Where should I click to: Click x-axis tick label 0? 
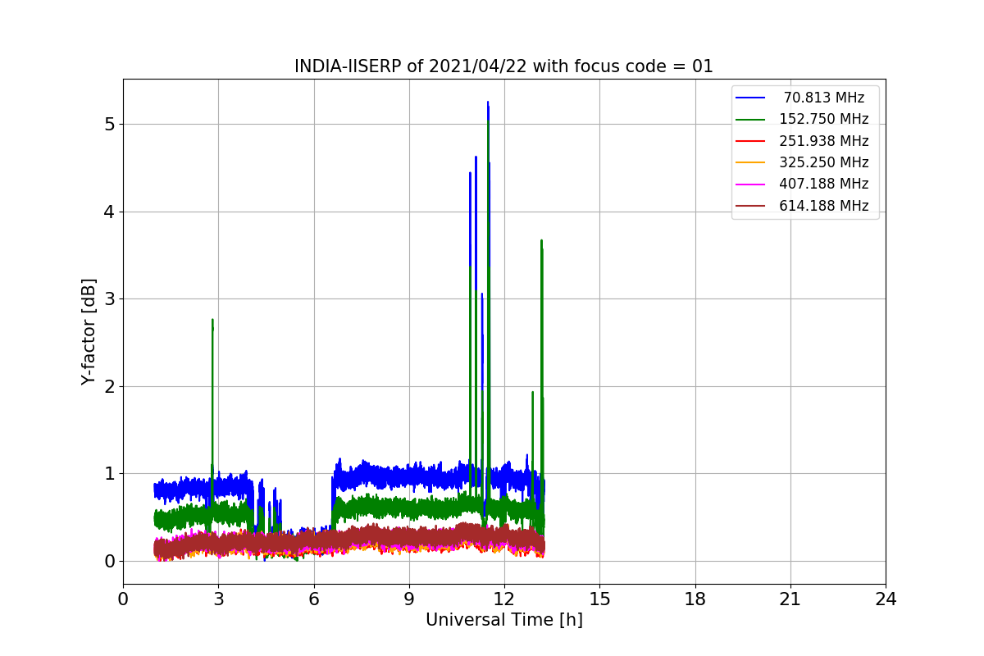[x=123, y=599]
